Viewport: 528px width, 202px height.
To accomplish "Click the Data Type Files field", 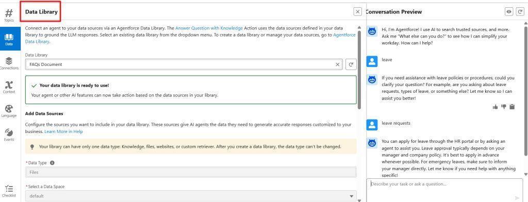I will [191, 172].
